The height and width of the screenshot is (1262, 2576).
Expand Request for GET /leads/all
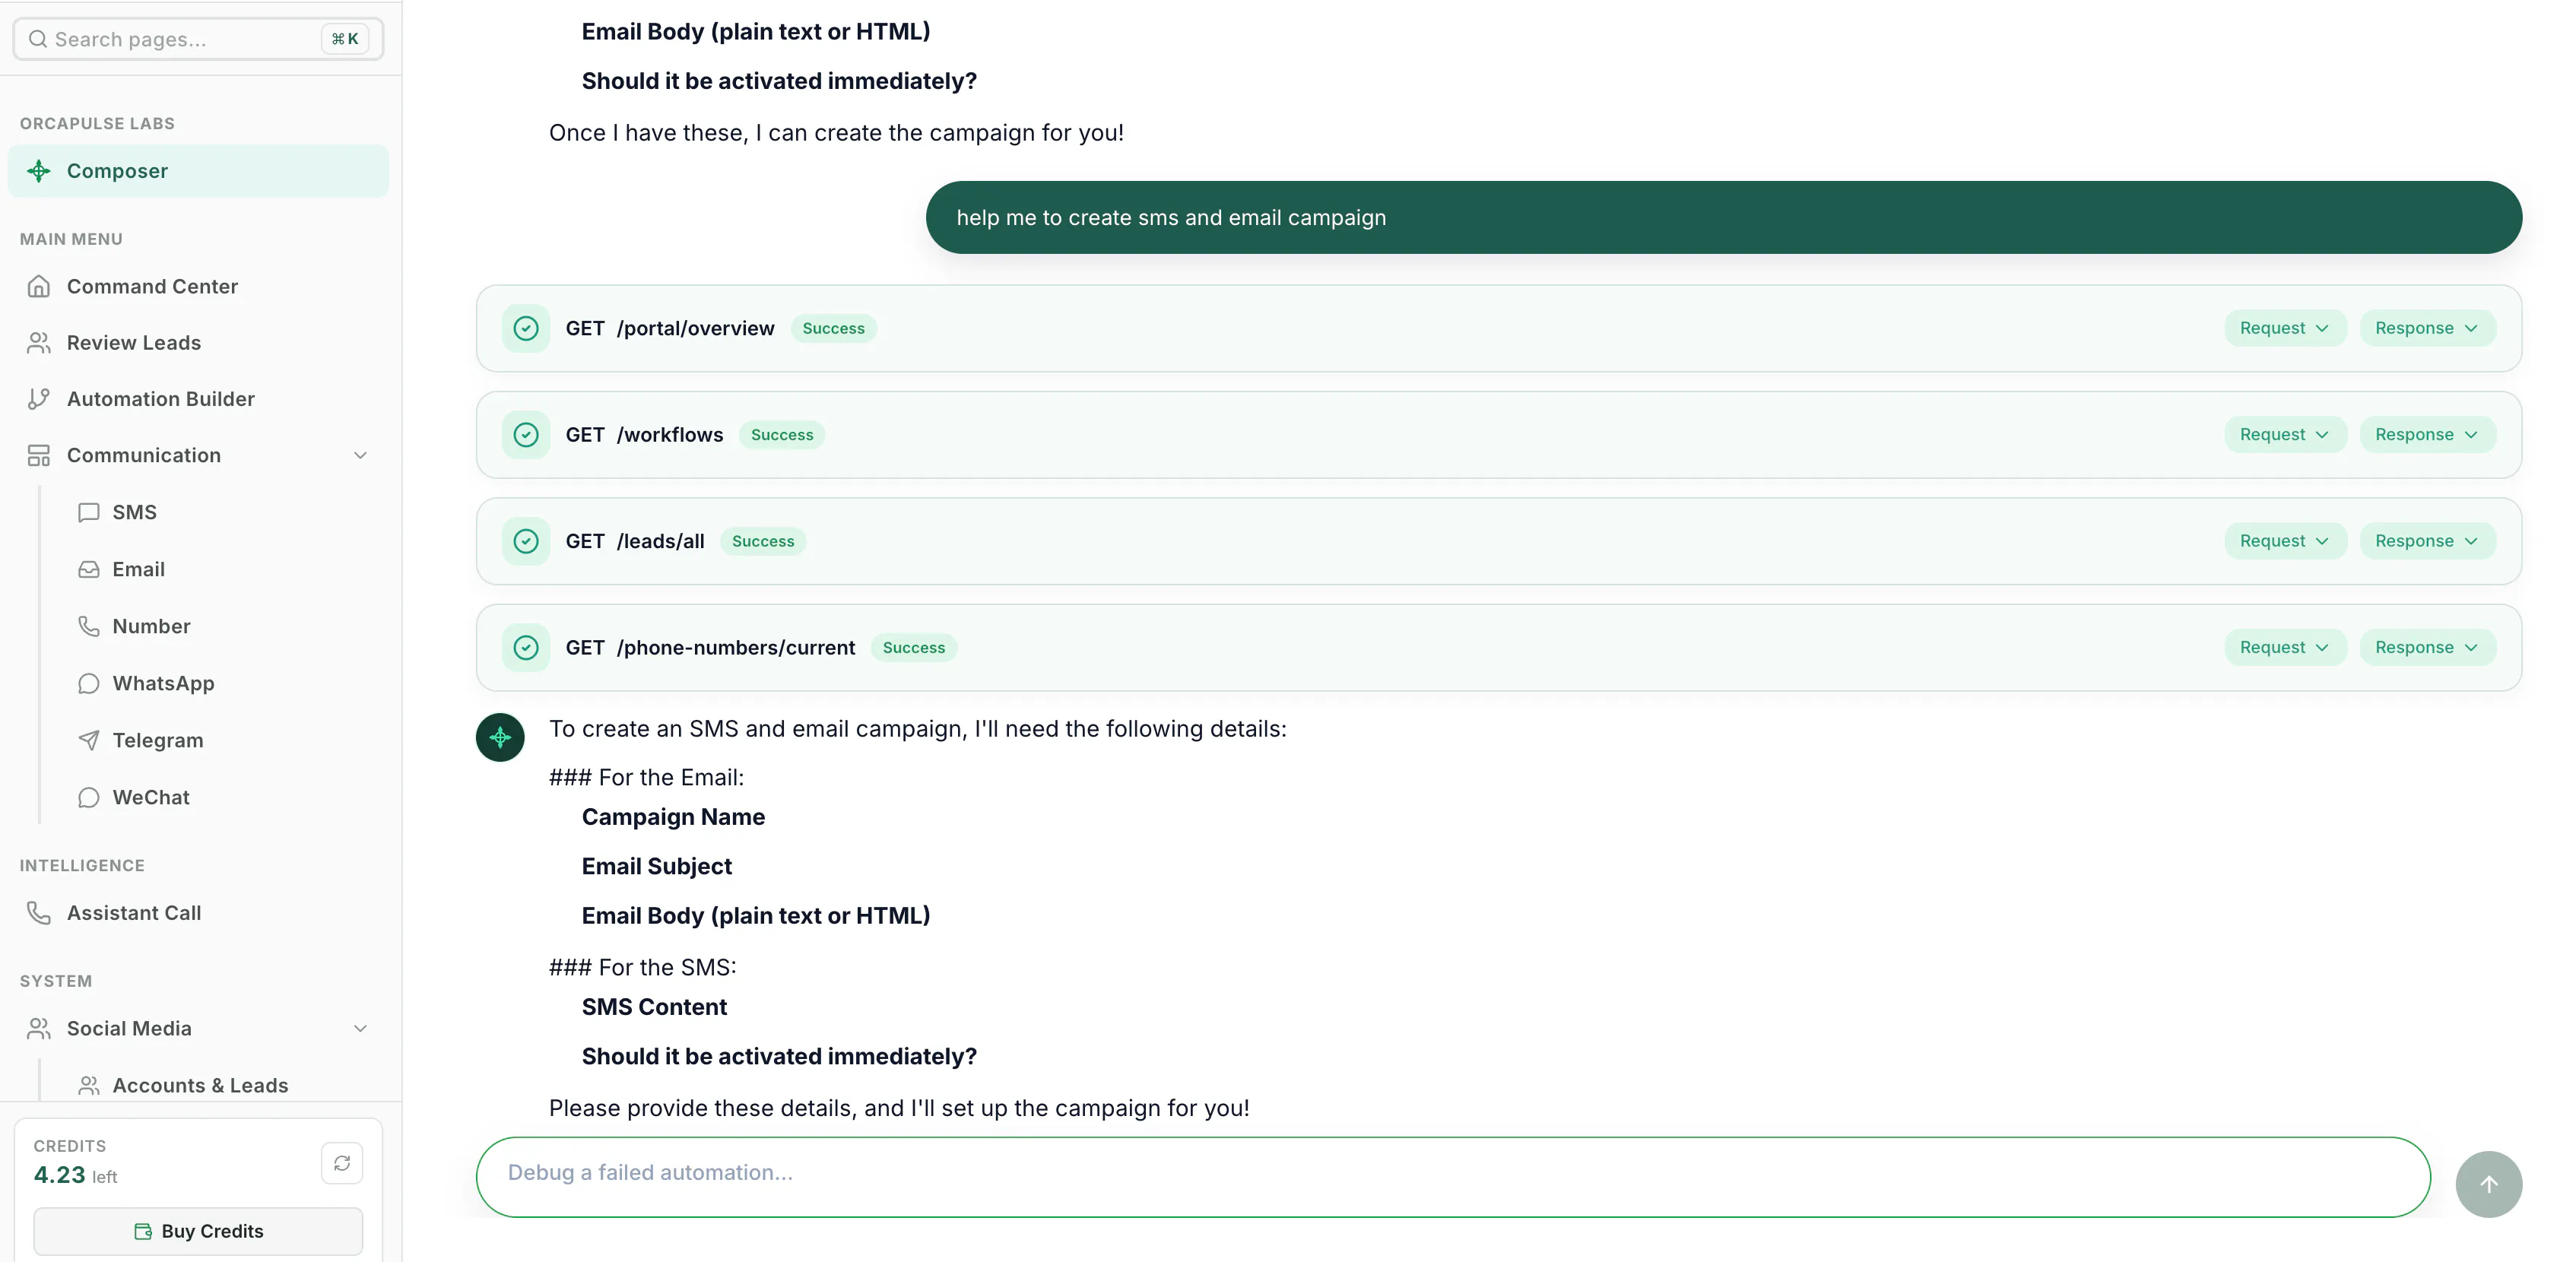[x=2285, y=541]
